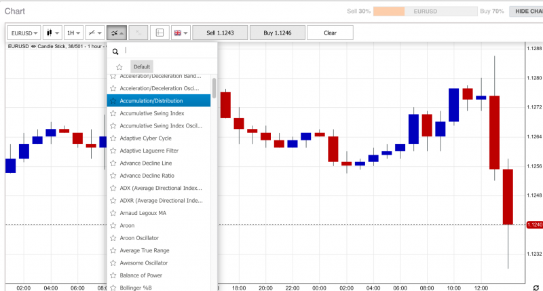The width and height of the screenshot is (543, 291).
Task: Choose Accumulative Swing Index Oscillator indicator
Action: 159,125
